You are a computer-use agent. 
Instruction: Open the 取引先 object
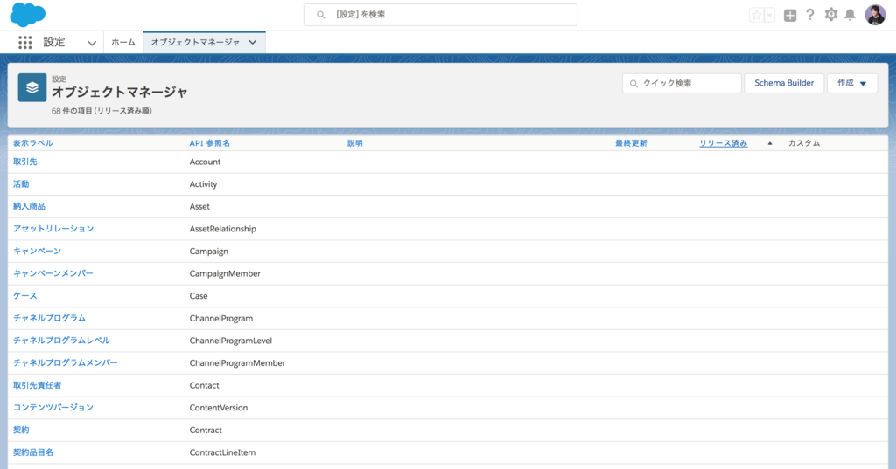point(25,162)
